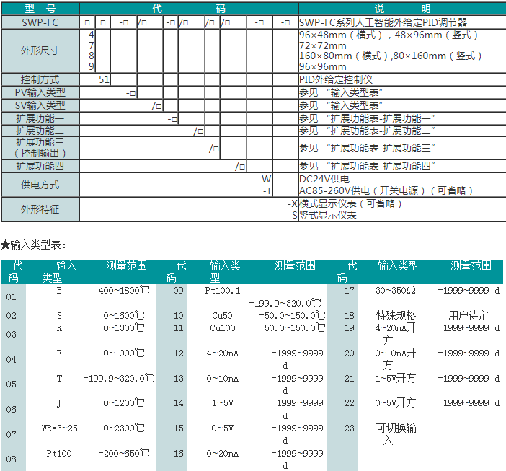Select the PV输入类型 row label
Screen dimensions: 506x471
coord(40,92)
